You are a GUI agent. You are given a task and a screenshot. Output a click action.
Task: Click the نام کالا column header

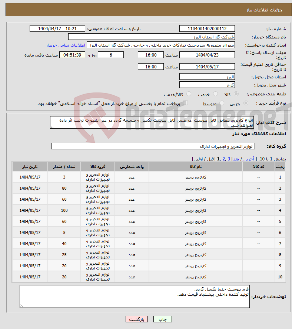click(196, 167)
